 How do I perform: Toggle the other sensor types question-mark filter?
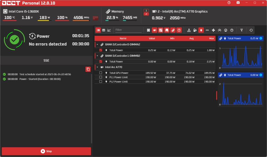pos(232,30)
